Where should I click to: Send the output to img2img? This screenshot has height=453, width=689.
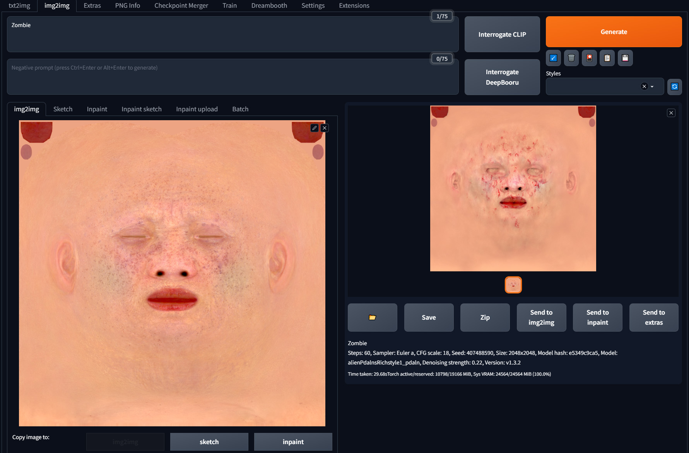[x=541, y=317]
